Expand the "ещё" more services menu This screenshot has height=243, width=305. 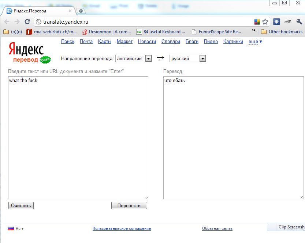[255, 42]
